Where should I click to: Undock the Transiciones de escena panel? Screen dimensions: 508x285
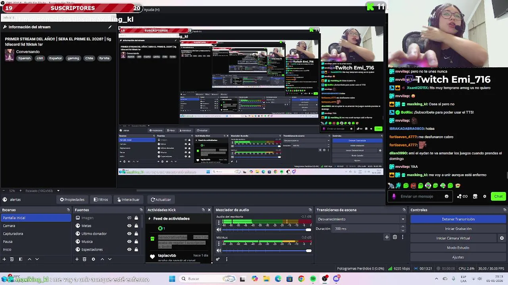pyautogui.click(x=404, y=210)
